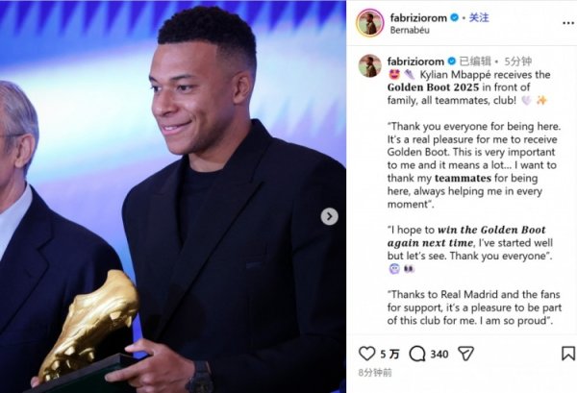The image size is (577, 393).
Task: Open the fabriziorom profile picture in header
Action: (x=369, y=23)
